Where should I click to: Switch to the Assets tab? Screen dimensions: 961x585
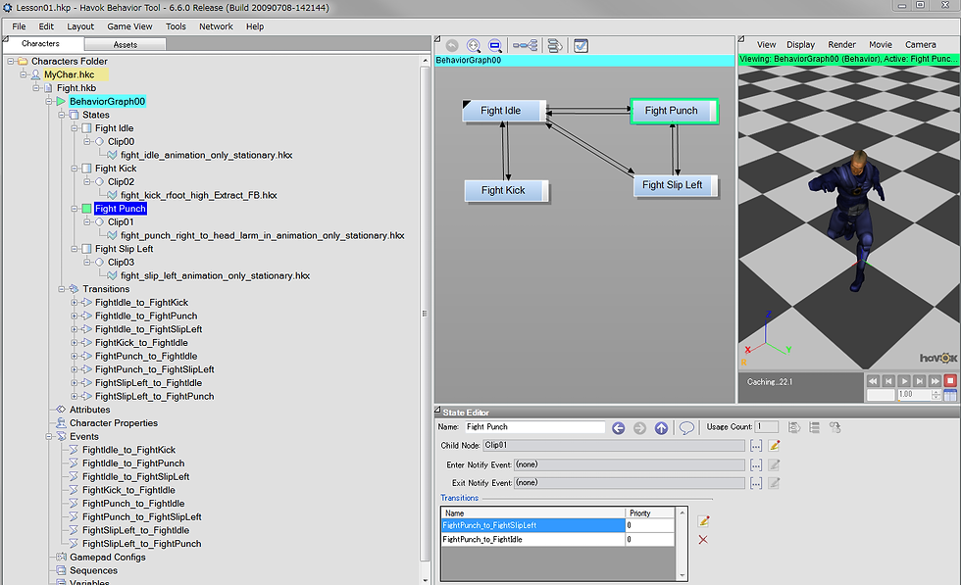tap(126, 45)
